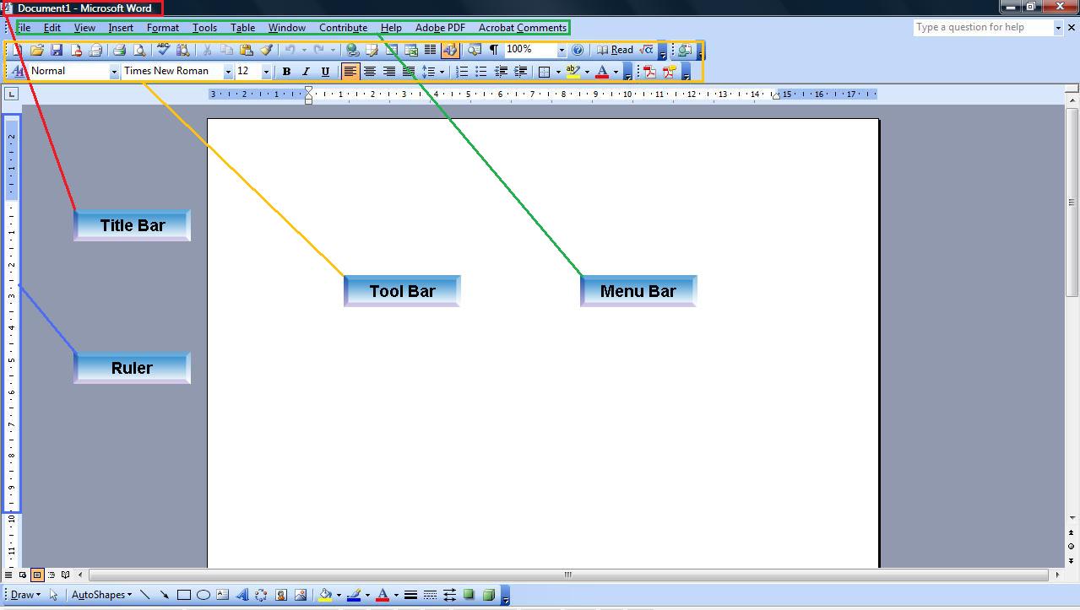The image size is (1080, 610).
Task: Expand the Line Spacing dropdown arrow
Action: tap(442, 72)
